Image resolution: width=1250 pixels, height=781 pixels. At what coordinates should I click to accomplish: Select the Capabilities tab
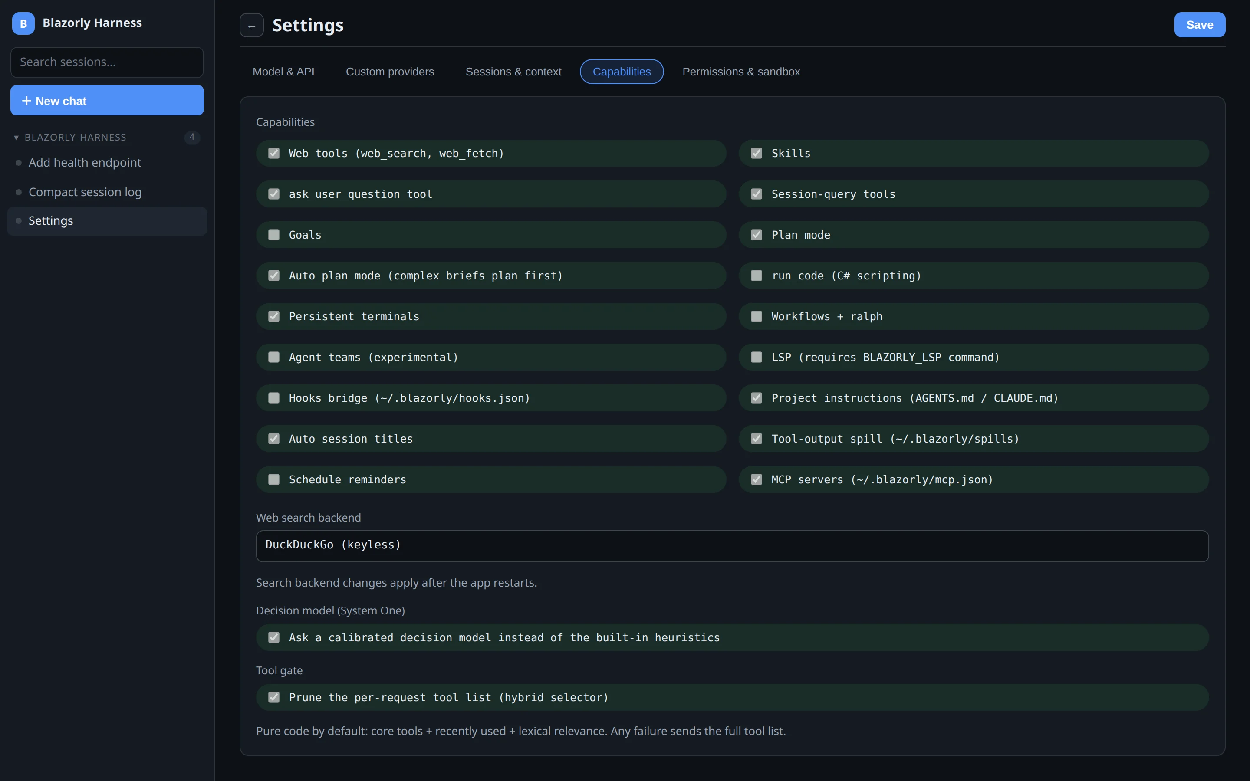(x=622, y=72)
